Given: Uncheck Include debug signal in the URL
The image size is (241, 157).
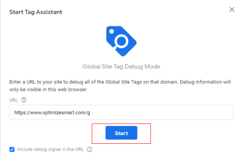Looking at the screenshot, I should [12, 149].
